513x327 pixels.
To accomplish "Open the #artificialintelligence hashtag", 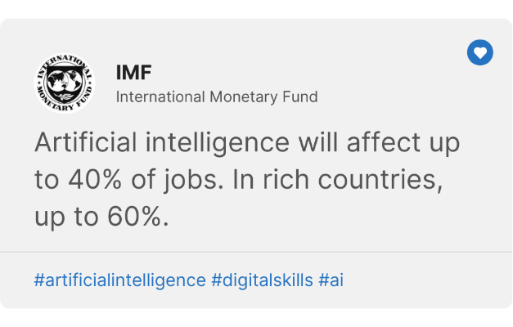I will [119, 280].
